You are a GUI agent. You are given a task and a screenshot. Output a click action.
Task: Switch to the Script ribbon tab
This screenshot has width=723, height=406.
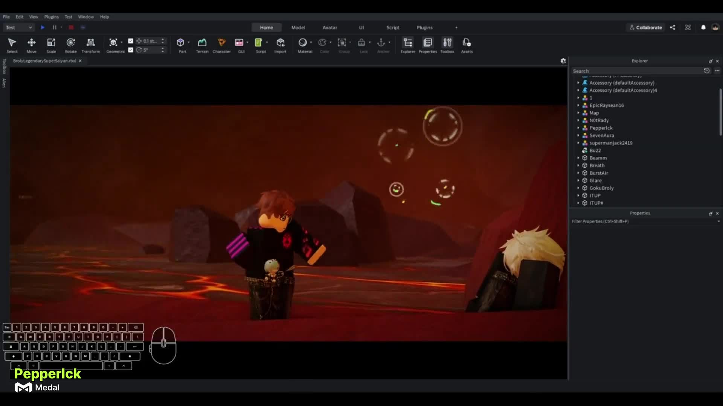point(393,27)
